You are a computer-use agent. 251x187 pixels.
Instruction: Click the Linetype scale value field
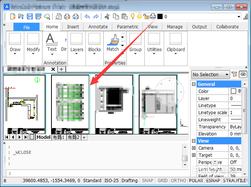pyautogui.click(x=235, y=112)
